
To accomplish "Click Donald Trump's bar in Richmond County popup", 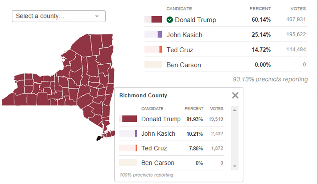I will tap(129, 119).
